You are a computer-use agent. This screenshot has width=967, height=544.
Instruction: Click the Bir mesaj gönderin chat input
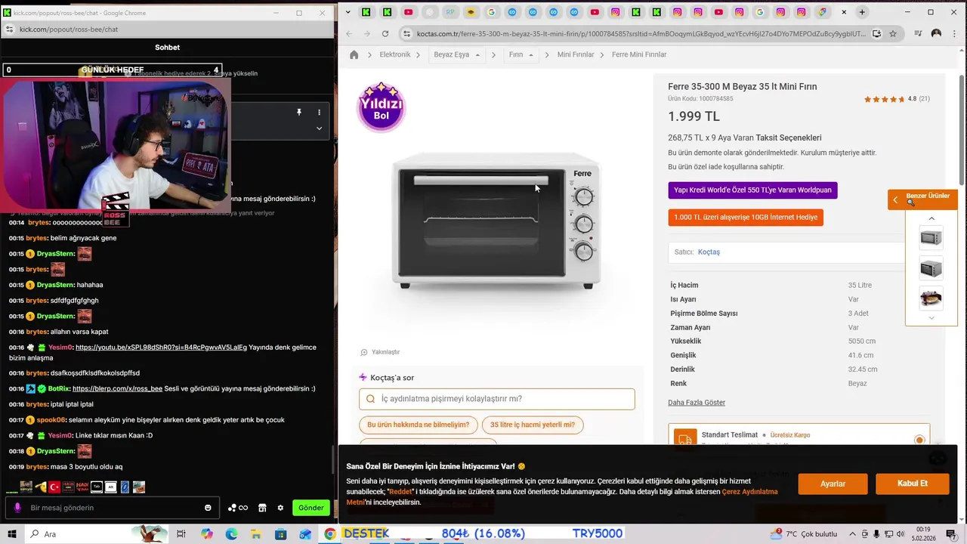[112, 508]
